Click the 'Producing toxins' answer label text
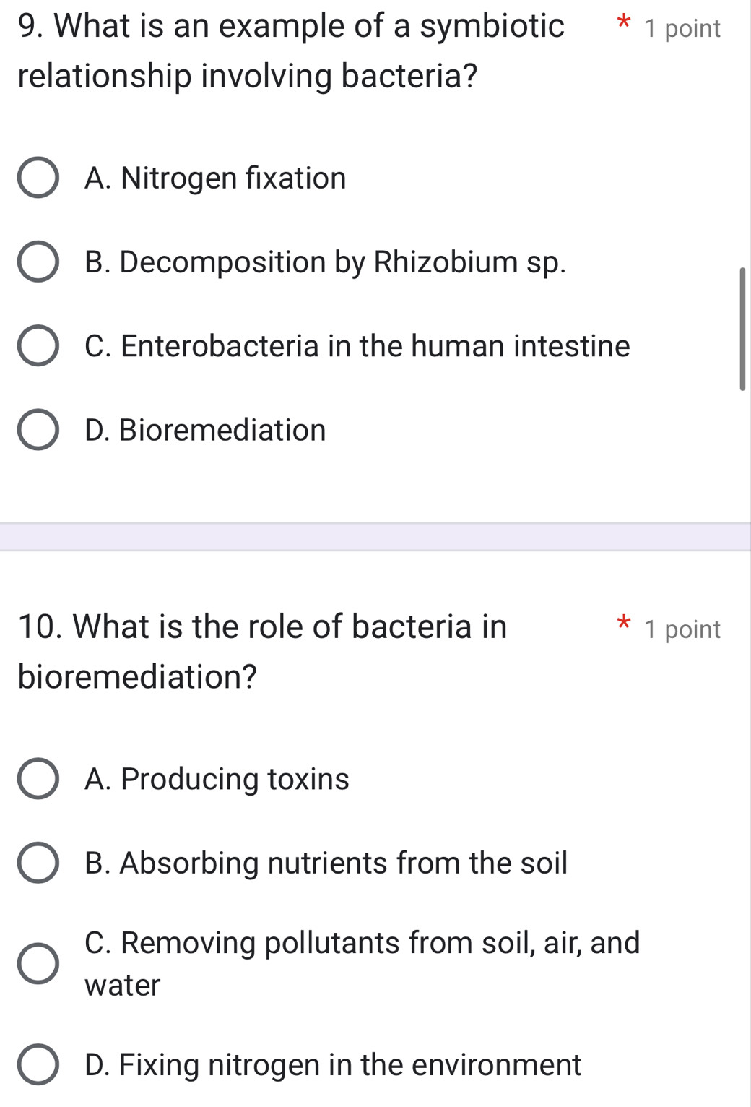Viewport: 751px width, 1107px height. 235,780
